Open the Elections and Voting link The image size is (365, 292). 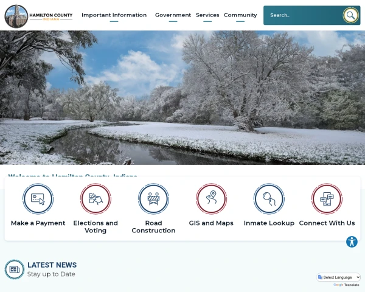tap(96, 226)
